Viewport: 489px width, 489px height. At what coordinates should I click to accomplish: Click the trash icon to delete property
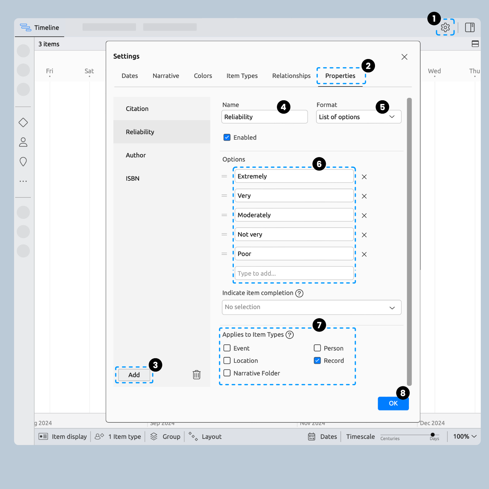point(197,375)
